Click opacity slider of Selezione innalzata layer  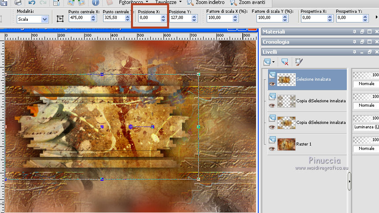coord(366,75)
